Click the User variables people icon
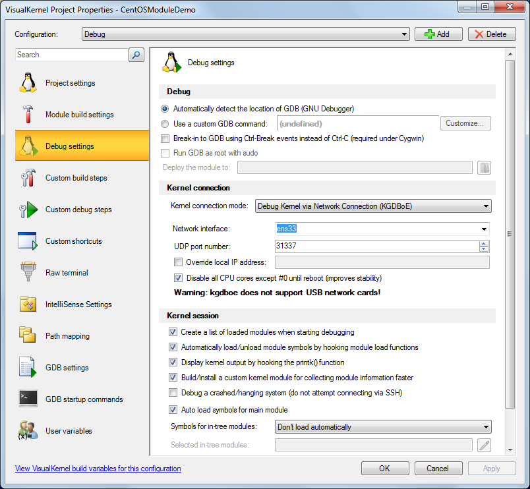The image size is (530, 489). point(28,430)
